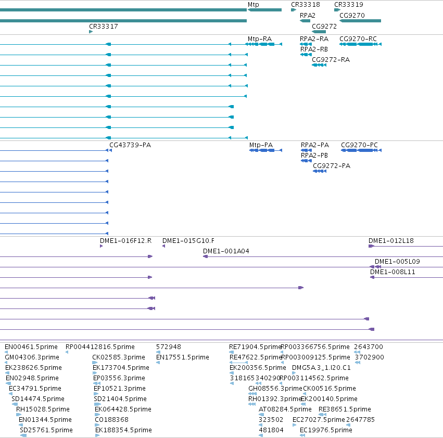Select the RP004412816.5prime EST label
Screen dimensions: 443x438
point(100,347)
